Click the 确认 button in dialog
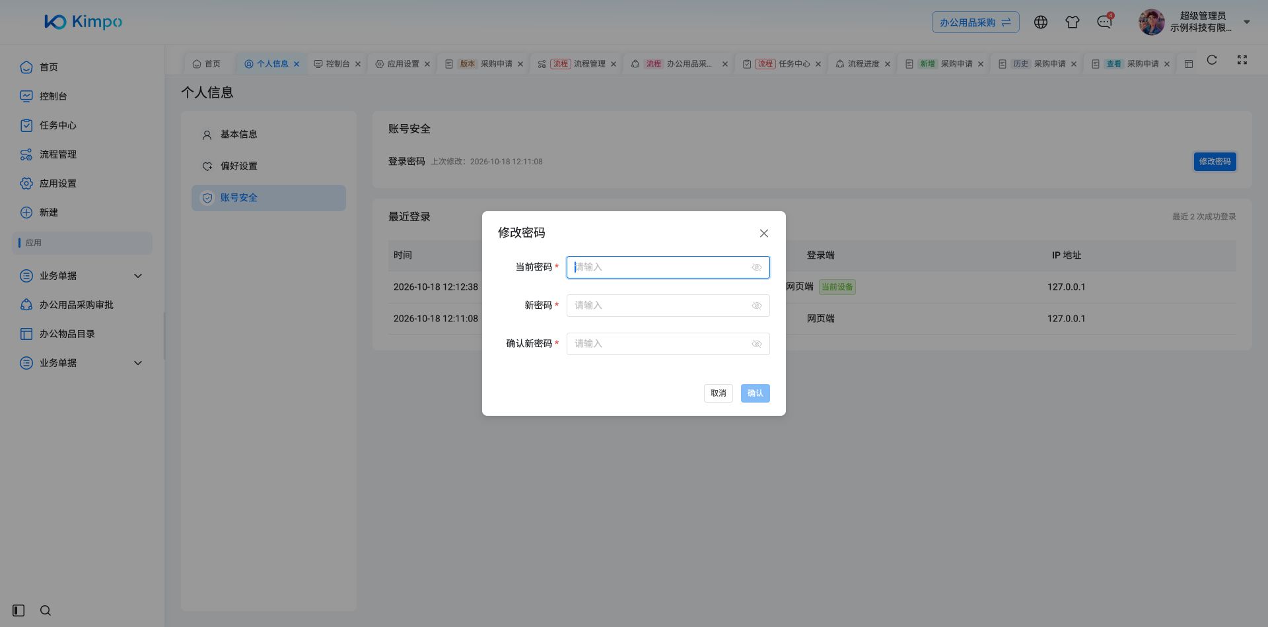Viewport: 1268px width, 627px height. click(x=755, y=393)
